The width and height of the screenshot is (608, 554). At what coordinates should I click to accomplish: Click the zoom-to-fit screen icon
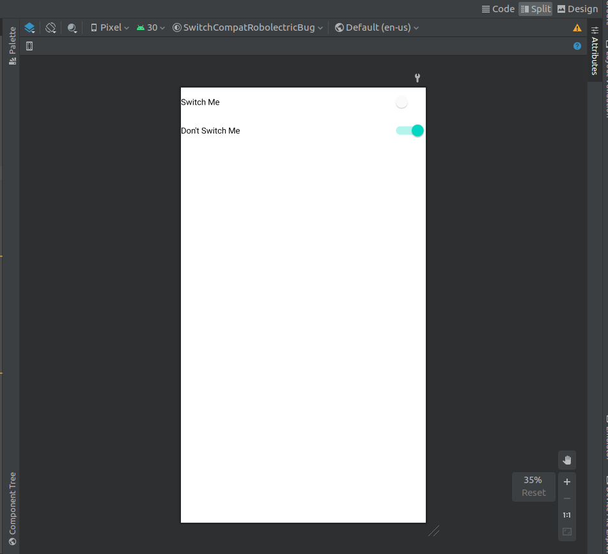point(566,531)
